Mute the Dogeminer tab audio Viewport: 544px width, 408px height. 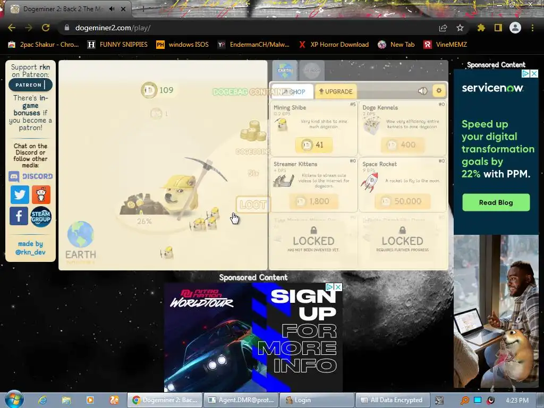click(112, 9)
